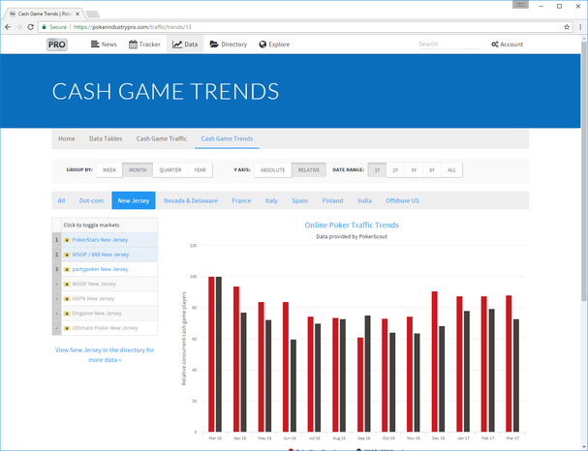The width and height of the screenshot is (588, 451).
Task: Click the Search input field
Action: 449,45
